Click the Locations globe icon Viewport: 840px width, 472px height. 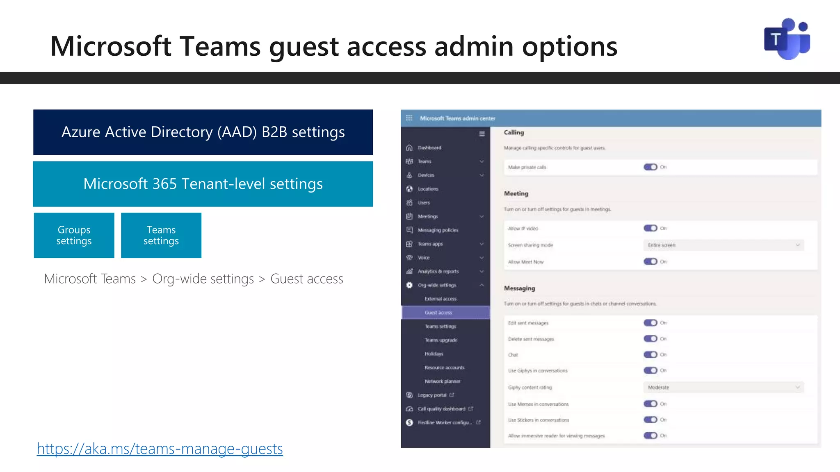point(409,189)
